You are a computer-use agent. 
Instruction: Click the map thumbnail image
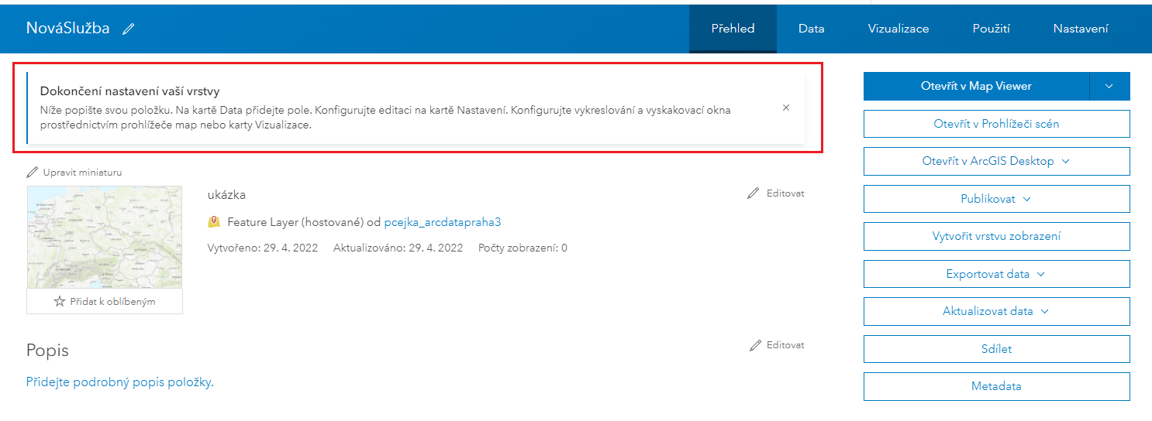pyautogui.click(x=105, y=238)
